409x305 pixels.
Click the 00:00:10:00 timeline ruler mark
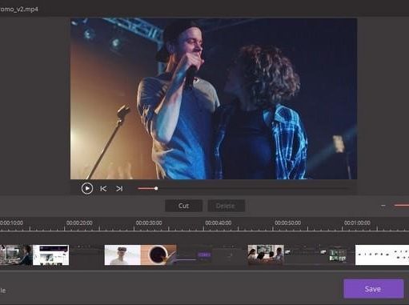click(x=11, y=223)
